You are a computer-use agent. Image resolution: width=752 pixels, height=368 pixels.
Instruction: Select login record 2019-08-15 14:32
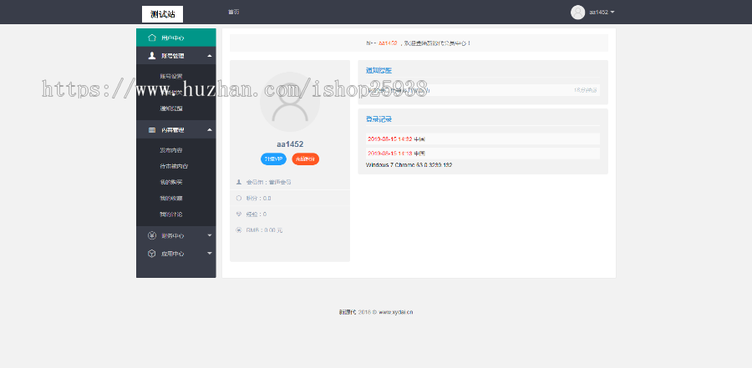(483, 139)
